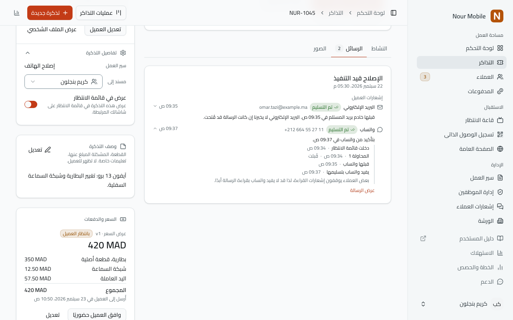Click the الصفحة العامة globe icon

point(500,149)
